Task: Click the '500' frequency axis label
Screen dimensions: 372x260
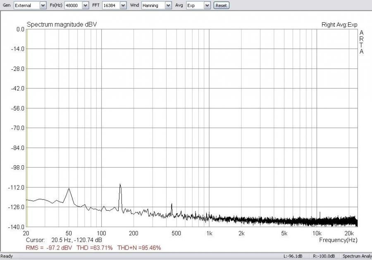Action: tap(176, 234)
